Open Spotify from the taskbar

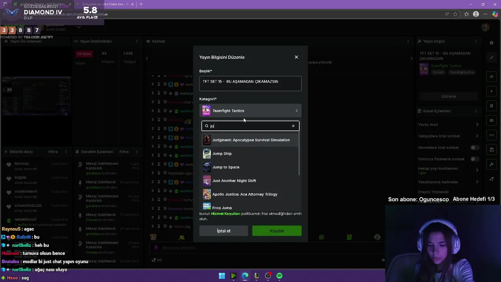click(x=279, y=276)
